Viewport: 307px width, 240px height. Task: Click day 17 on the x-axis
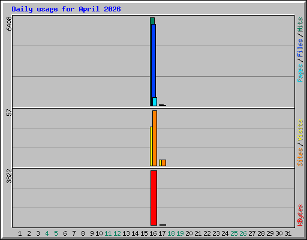162,233
